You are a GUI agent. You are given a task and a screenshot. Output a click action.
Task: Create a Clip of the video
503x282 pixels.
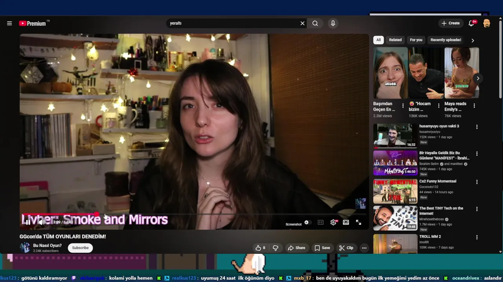[x=346, y=248]
